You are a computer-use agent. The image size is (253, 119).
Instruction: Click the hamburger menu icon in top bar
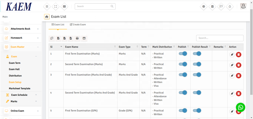47,6
